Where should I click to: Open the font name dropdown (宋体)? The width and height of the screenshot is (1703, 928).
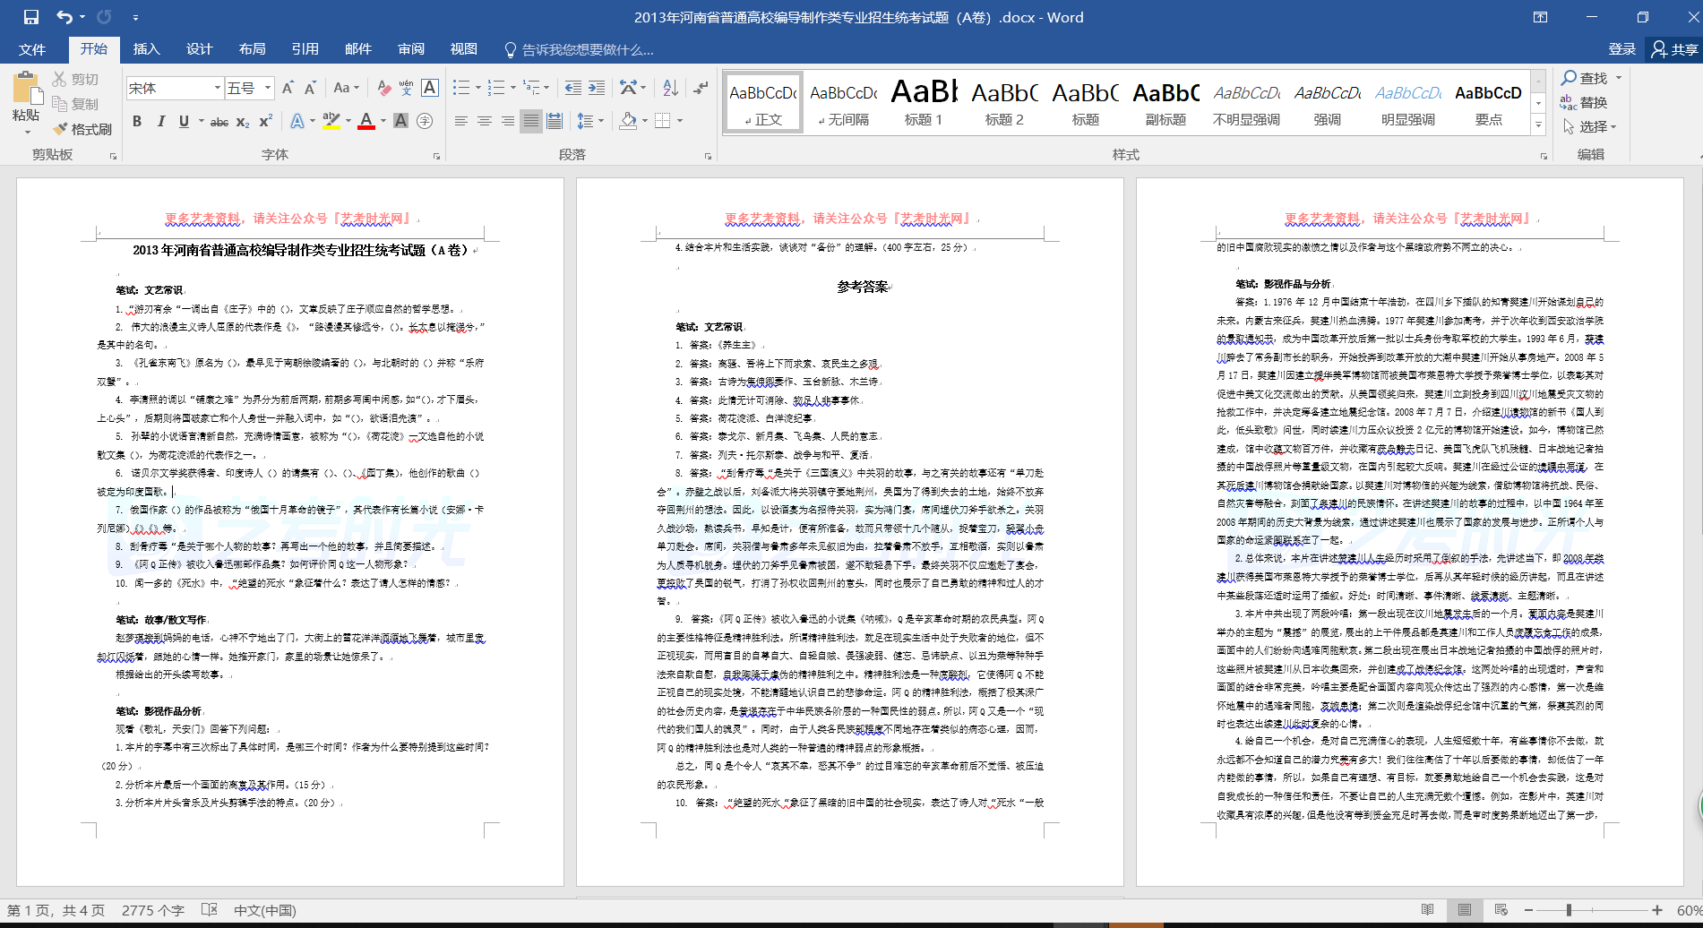pyautogui.click(x=217, y=88)
